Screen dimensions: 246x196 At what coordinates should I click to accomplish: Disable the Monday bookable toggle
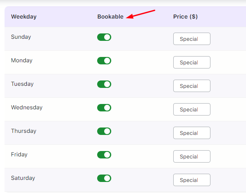click(x=104, y=61)
